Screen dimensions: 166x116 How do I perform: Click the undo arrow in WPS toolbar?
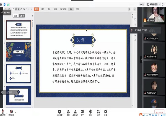click(27, 9)
